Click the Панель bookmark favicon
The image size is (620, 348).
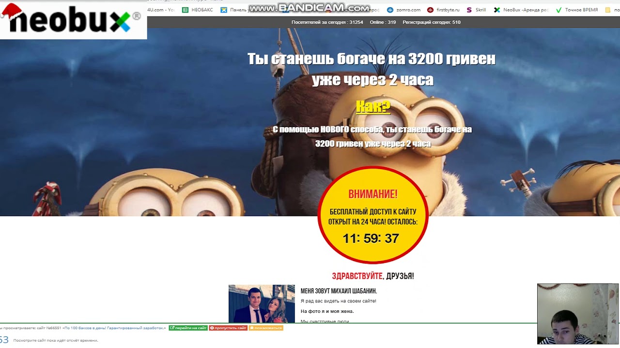coord(223,10)
